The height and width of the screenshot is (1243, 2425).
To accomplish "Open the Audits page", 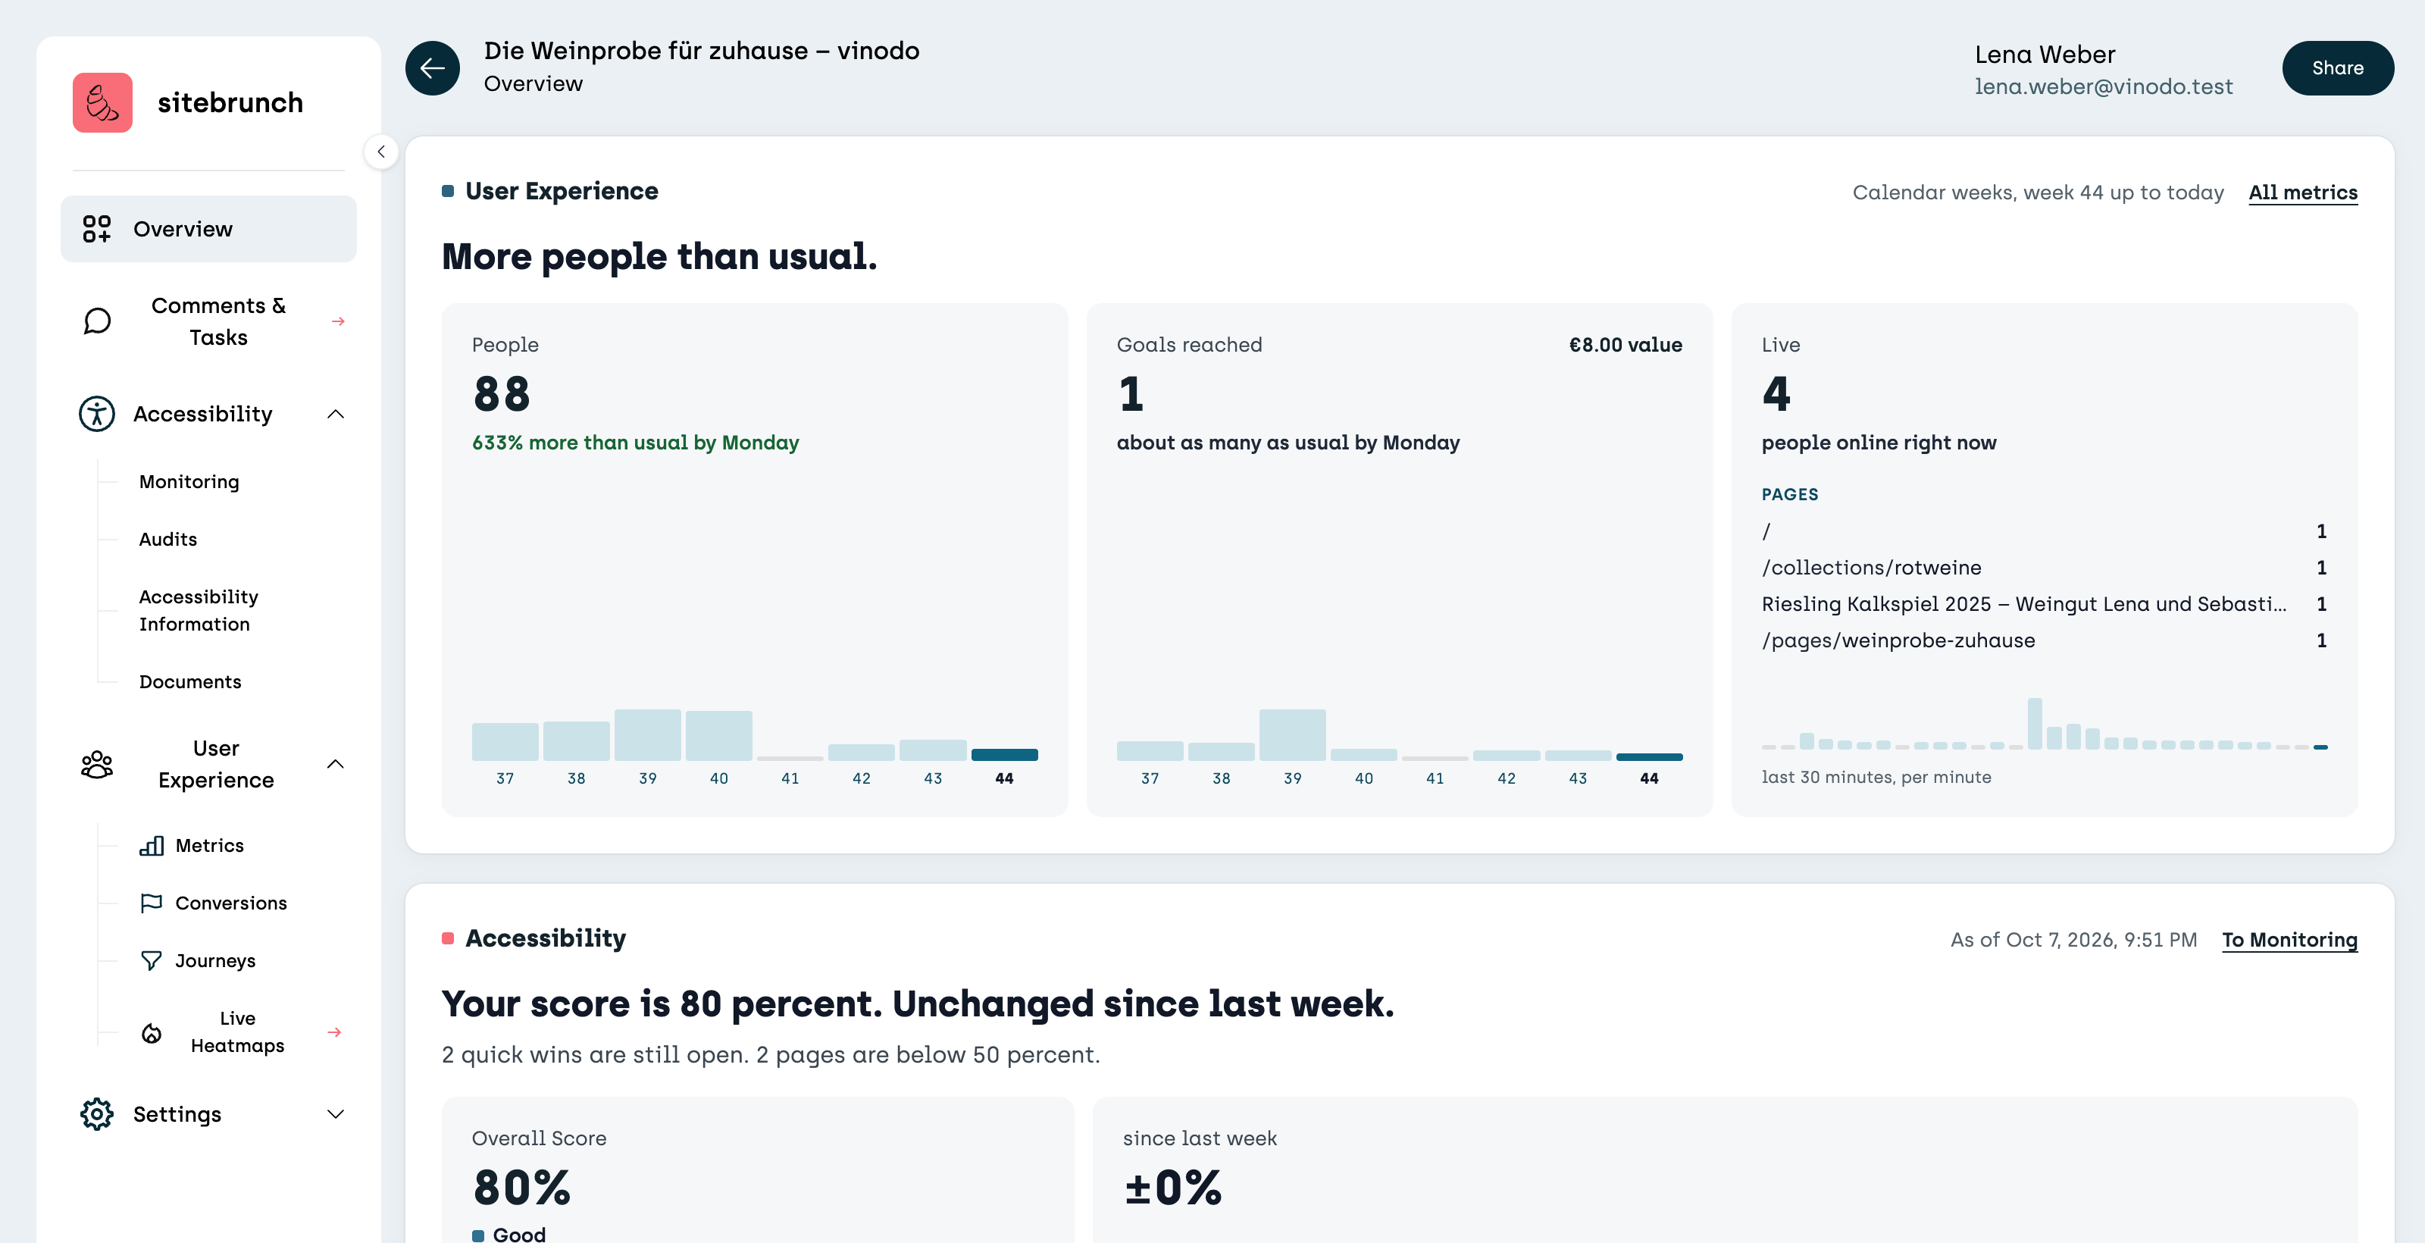I will (x=168, y=540).
